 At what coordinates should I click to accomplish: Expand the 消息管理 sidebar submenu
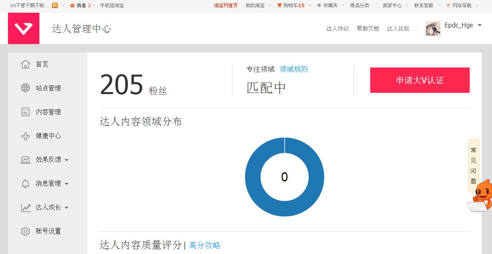(66, 184)
